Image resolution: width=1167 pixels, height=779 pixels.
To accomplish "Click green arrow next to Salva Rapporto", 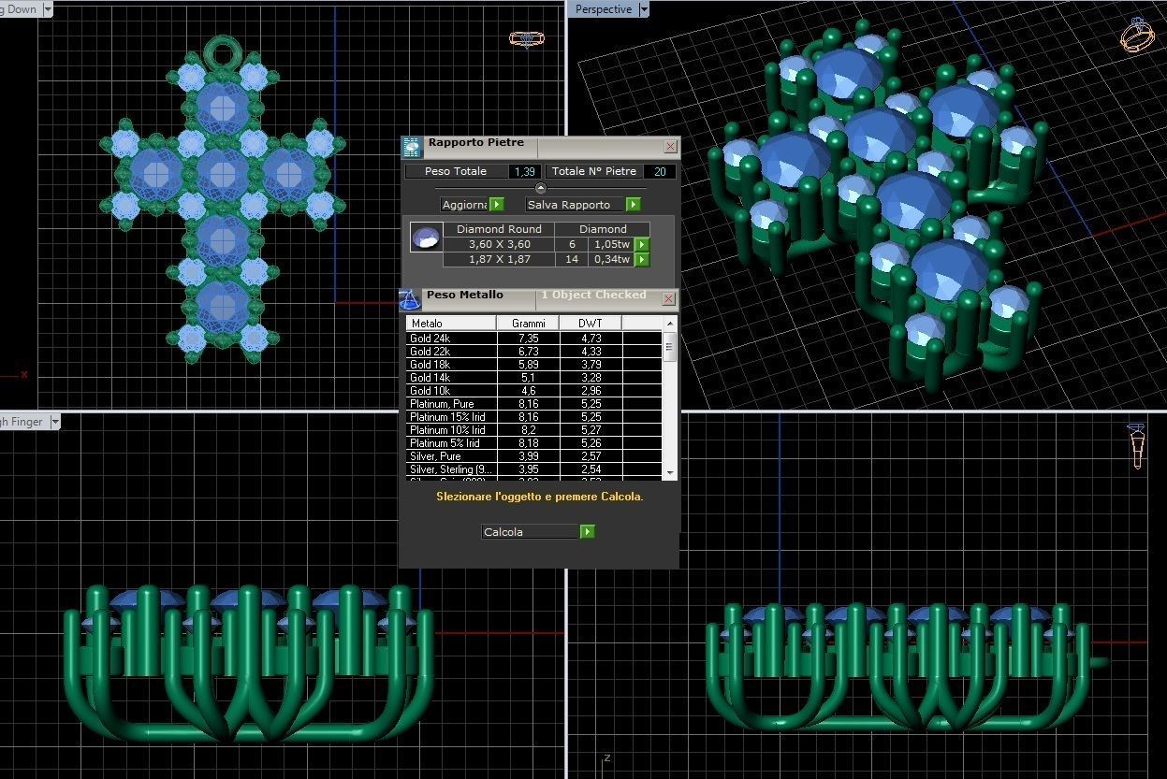I will point(634,204).
